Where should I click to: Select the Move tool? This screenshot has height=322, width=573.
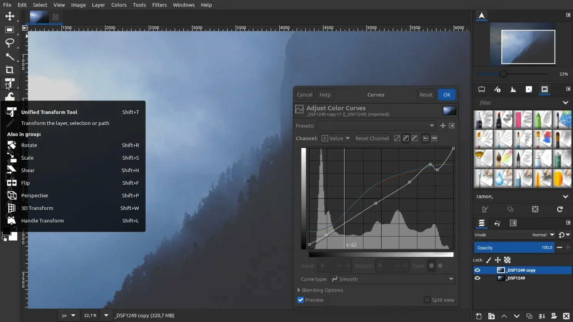tap(10, 17)
